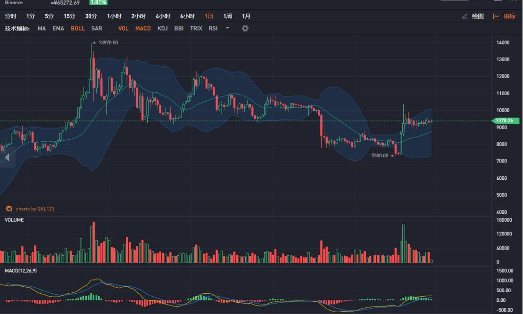Screen dimensions: 523x314
Task: Click the 指标 indicators chart icon
Action: [496, 16]
